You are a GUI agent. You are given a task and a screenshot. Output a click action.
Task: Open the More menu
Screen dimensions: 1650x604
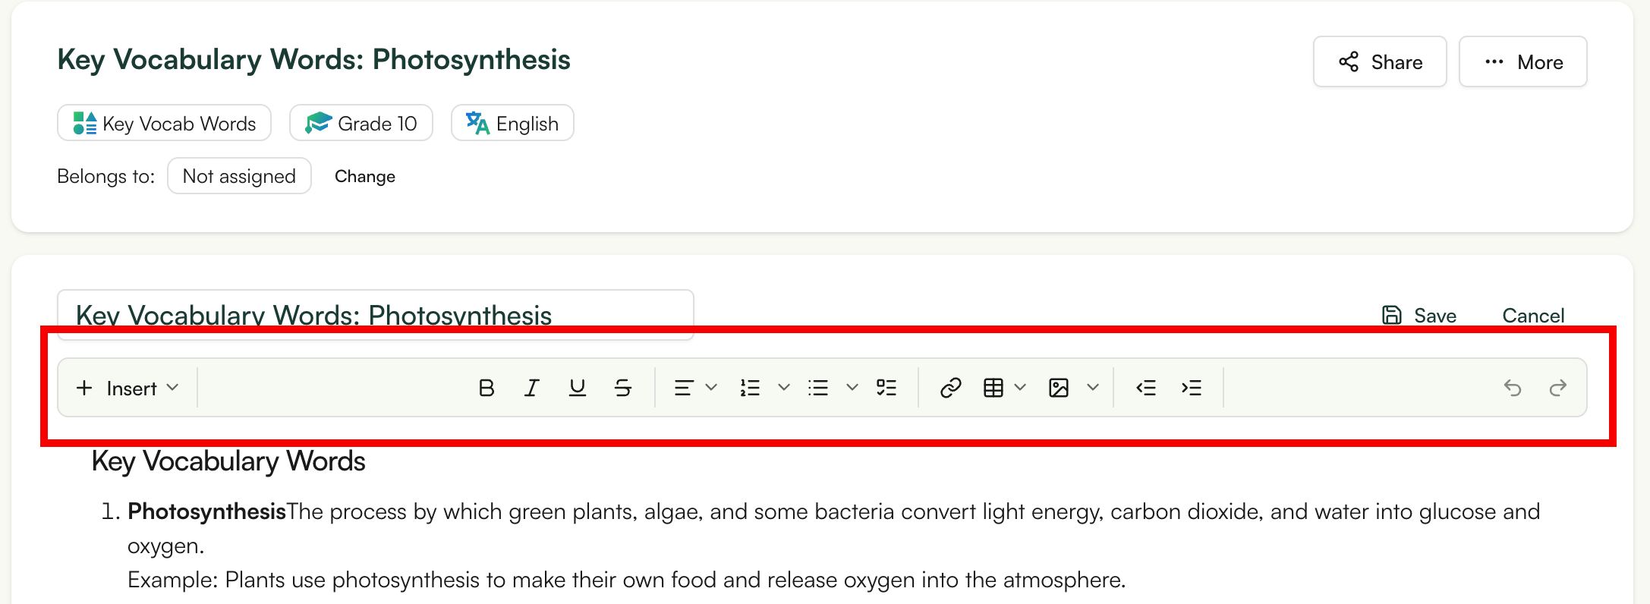pyautogui.click(x=1522, y=61)
